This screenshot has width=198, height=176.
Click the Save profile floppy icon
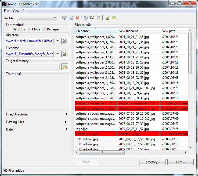coord(71,18)
